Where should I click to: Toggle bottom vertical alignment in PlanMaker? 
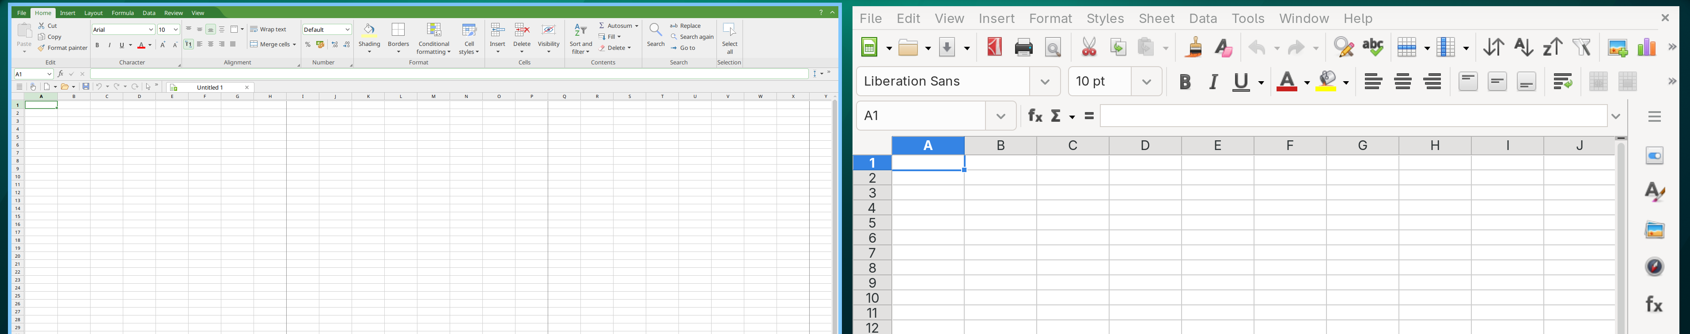pyautogui.click(x=211, y=30)
